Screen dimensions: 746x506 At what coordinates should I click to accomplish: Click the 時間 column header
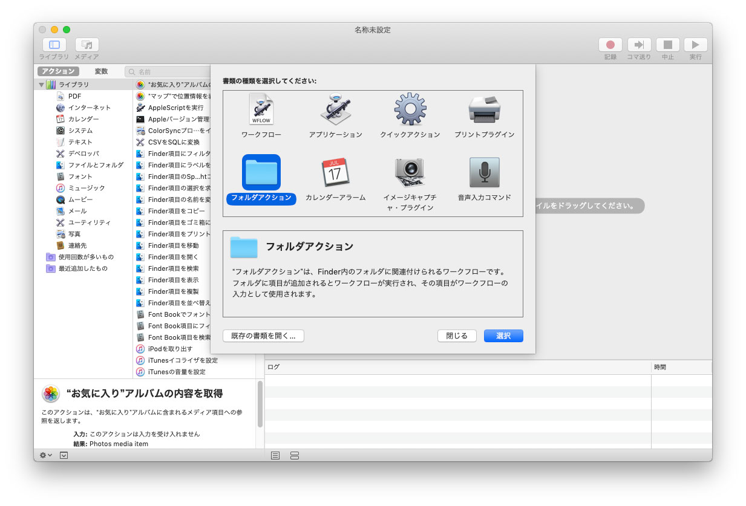pos(682,367)
